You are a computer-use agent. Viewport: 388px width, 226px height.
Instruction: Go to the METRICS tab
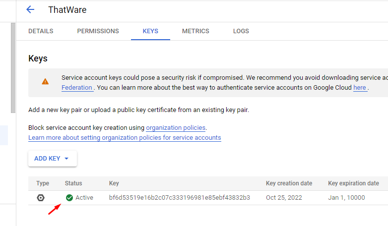(x=195, y=31)
